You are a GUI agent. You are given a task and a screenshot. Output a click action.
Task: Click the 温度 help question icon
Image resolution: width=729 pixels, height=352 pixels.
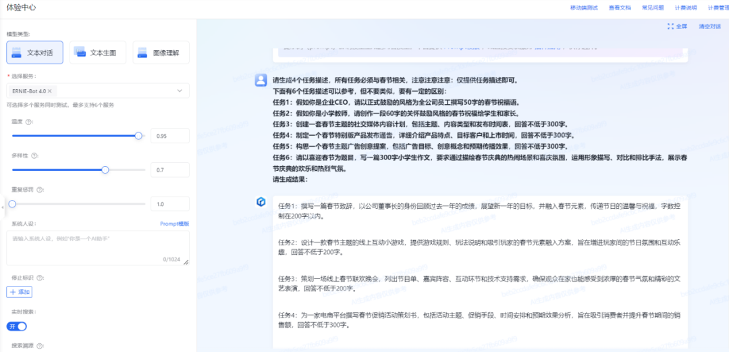click(28, 122)
